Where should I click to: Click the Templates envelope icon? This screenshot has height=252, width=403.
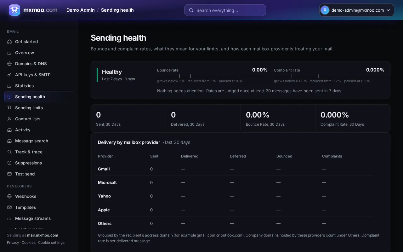click(x=9, y=207)
